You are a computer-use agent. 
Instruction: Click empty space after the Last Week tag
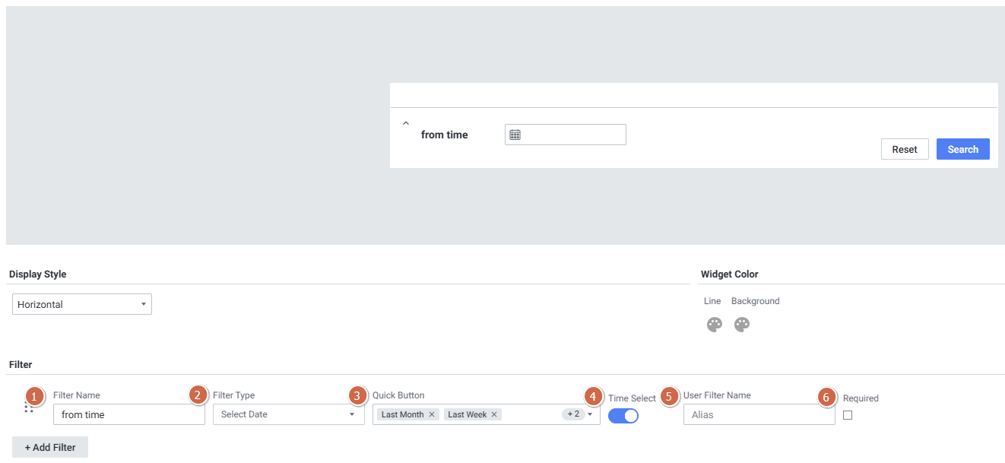tap(531, 414)
